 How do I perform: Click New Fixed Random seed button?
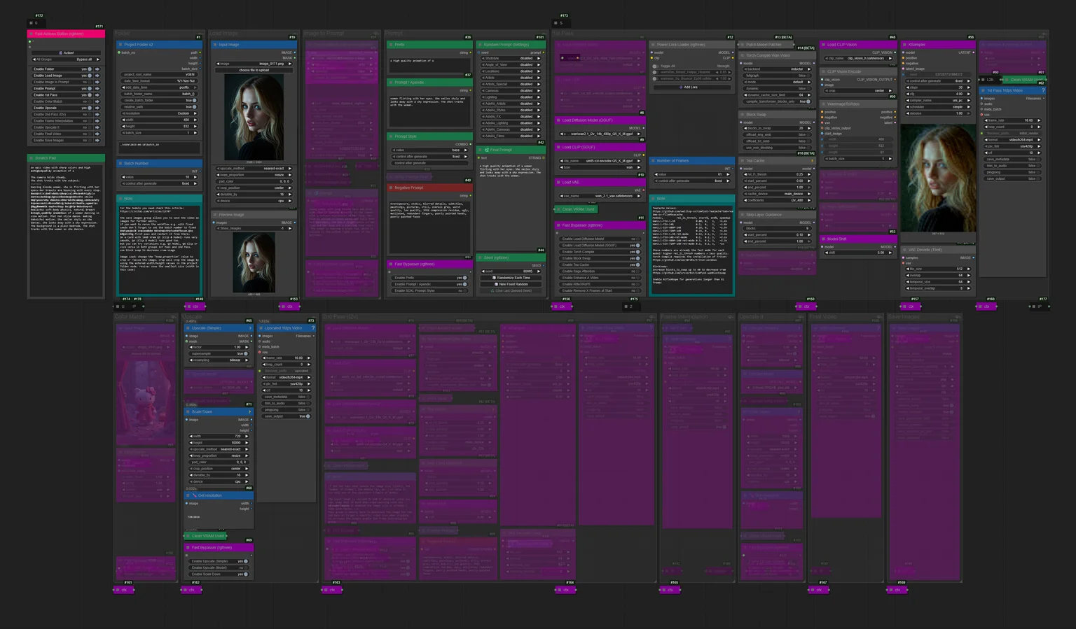point(511,284)
